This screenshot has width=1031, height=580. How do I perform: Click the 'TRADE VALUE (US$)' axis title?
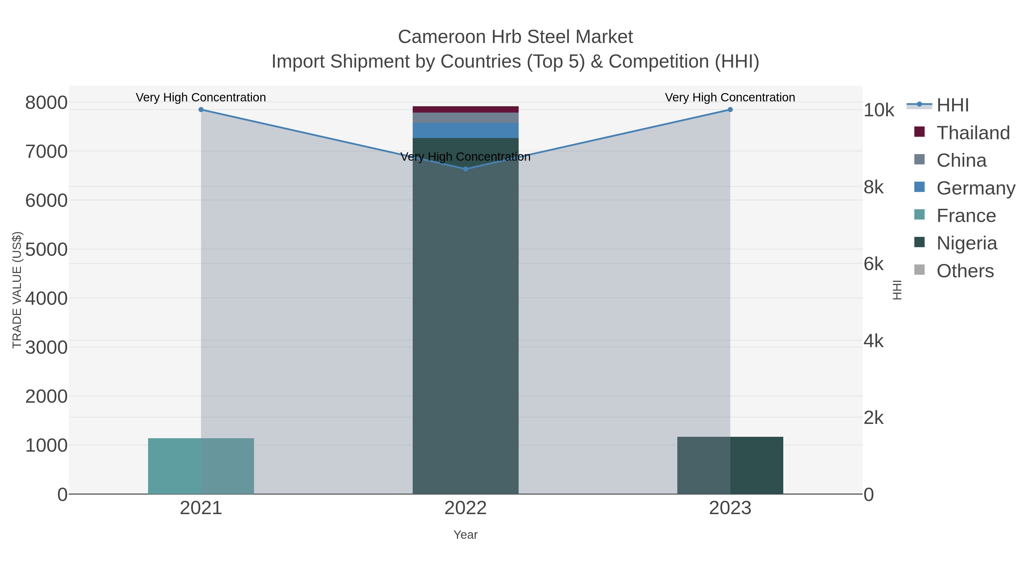tap(17, 290)
